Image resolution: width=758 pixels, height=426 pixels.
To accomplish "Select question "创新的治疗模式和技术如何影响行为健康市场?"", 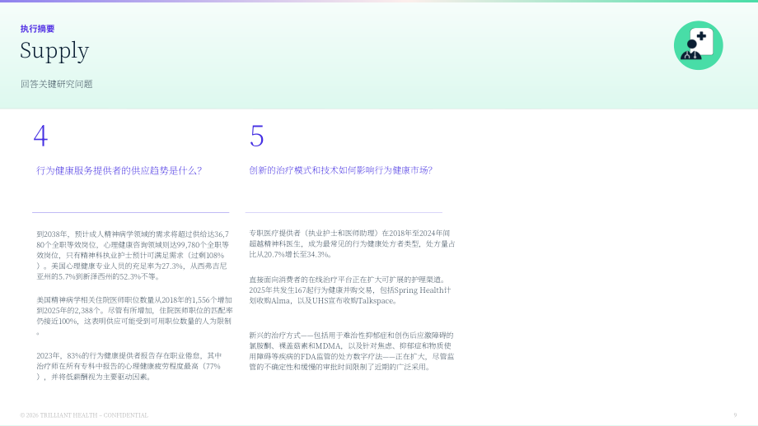I will point(341,170).
